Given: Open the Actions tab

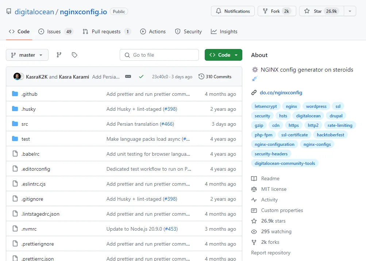Looking at the screenshot, I should tap(153, 31).
